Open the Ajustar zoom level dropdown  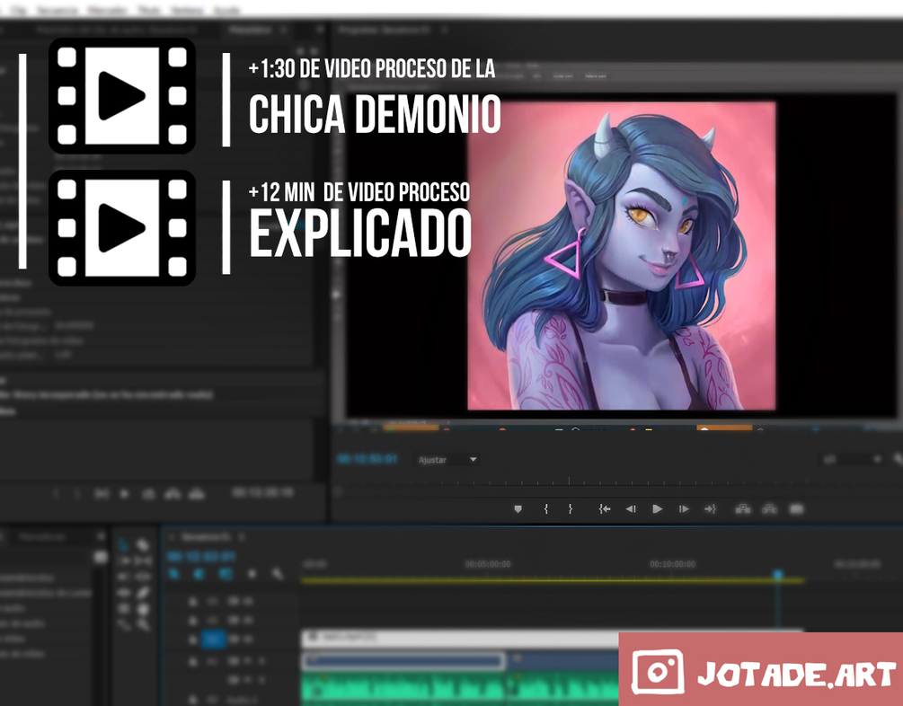click(448, 460)
